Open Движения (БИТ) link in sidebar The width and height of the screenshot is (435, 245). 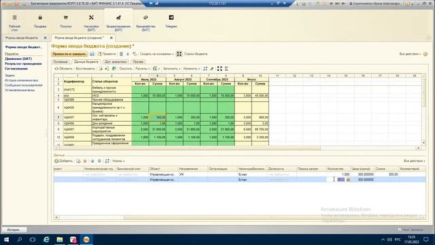(x=18, y=59)
